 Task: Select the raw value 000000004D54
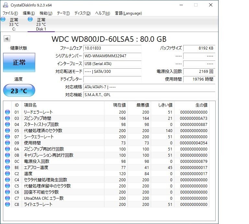194,143
